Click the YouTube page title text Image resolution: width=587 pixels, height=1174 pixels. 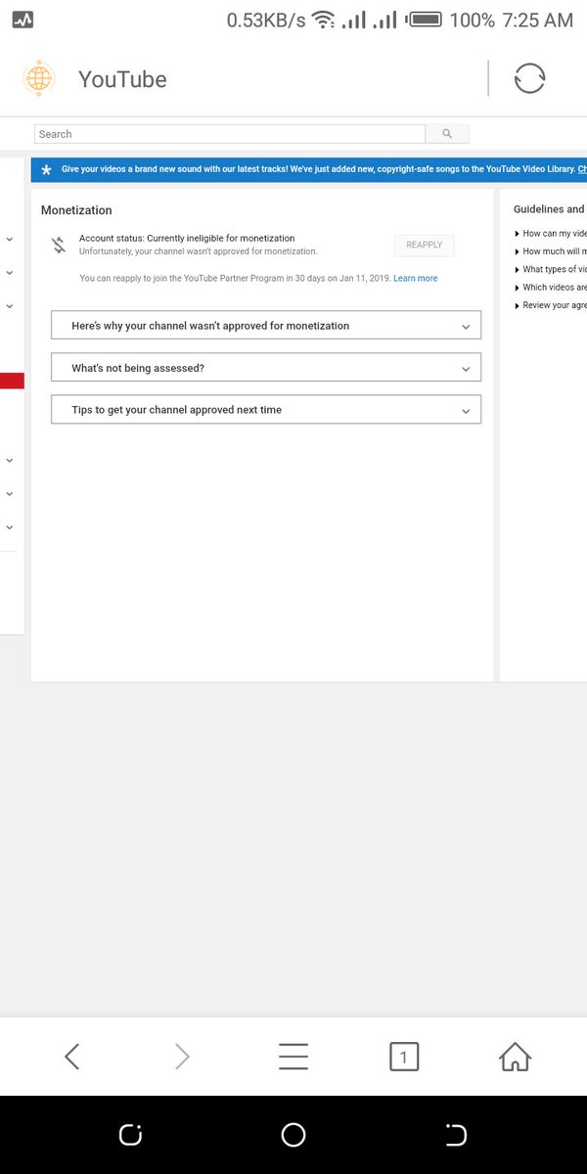pyautogui.click(x=122, y=79)
